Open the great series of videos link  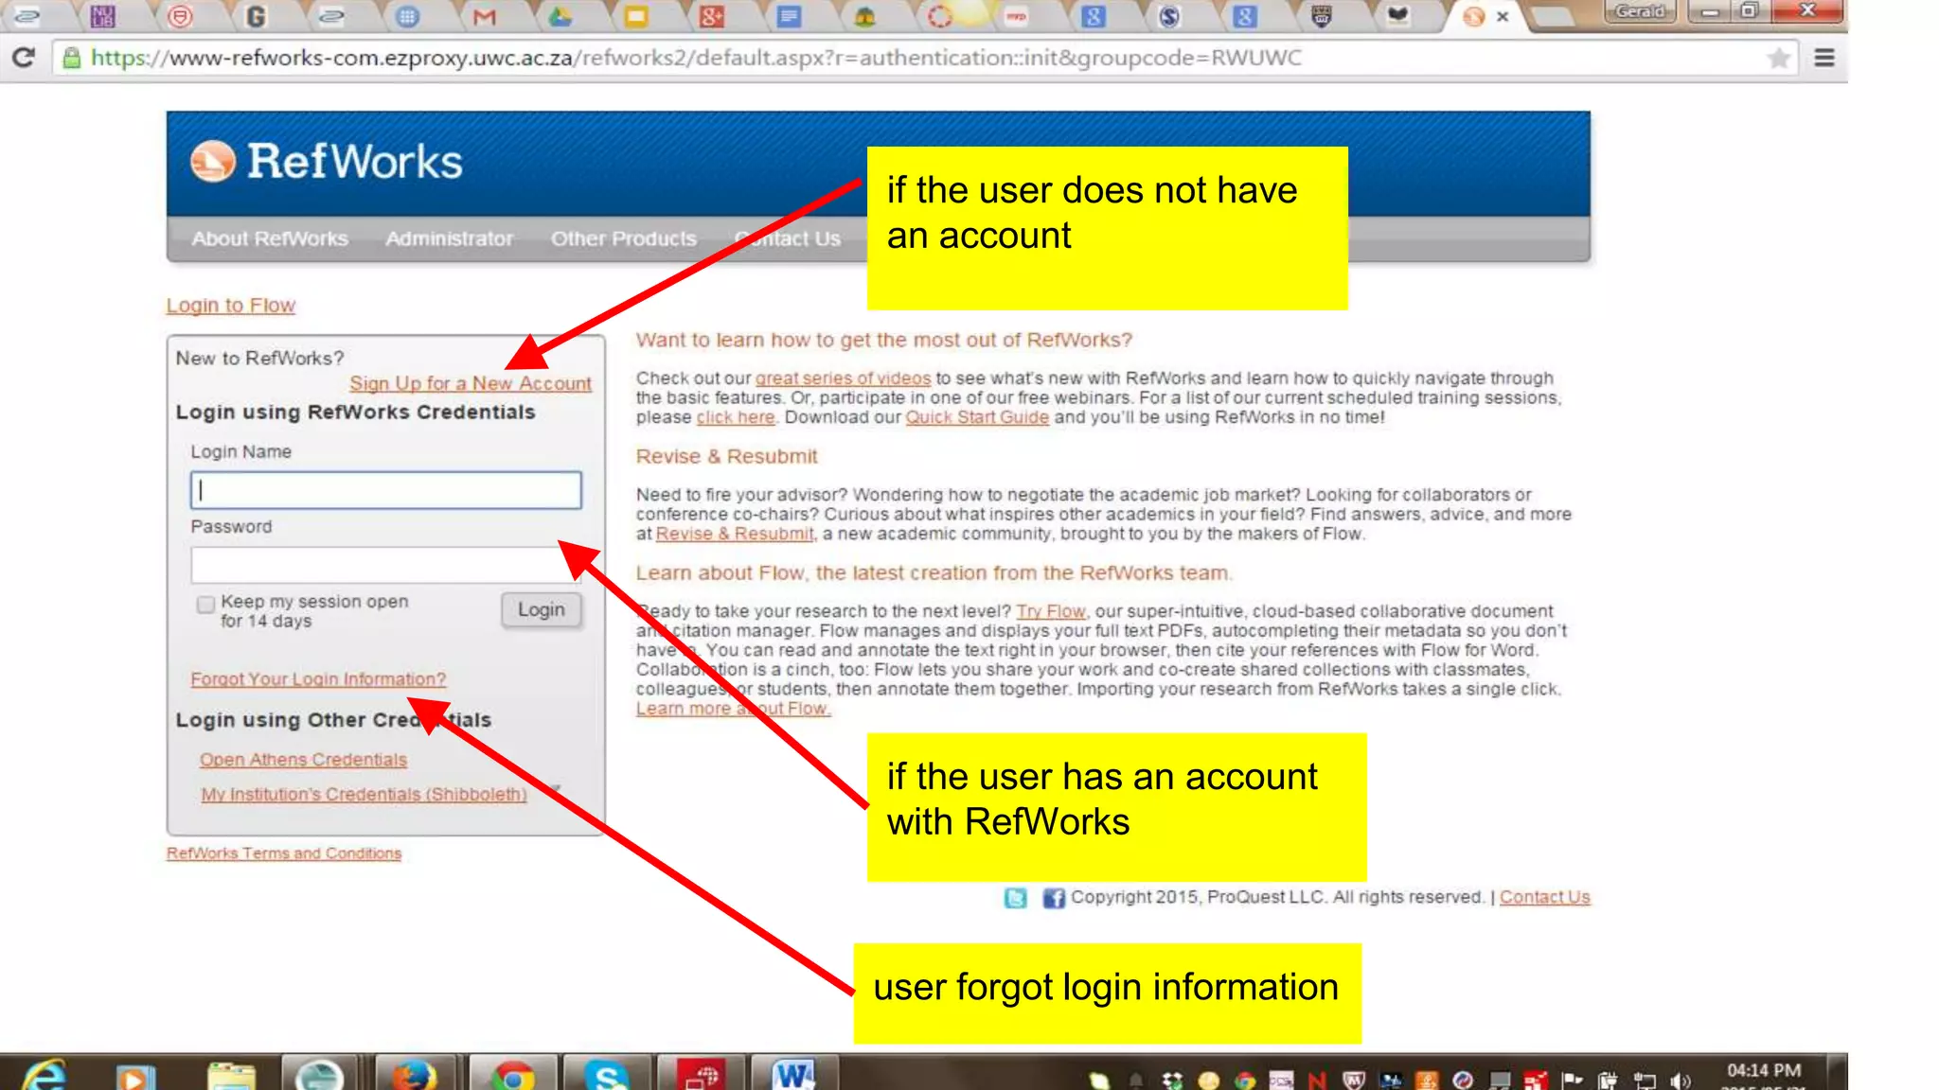[x=843, y=378]
